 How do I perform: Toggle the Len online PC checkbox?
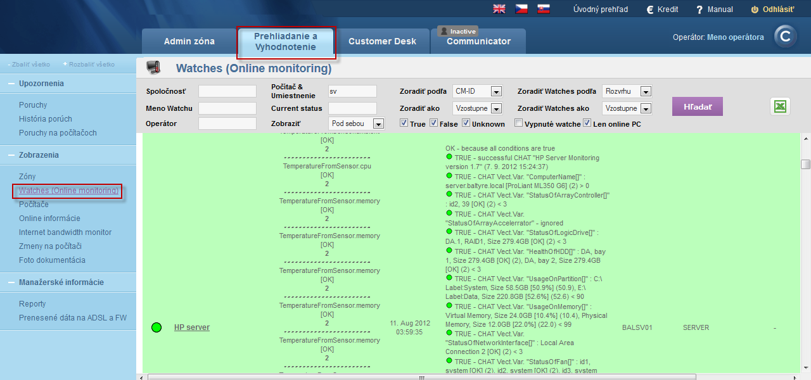(x=587, y=123)
